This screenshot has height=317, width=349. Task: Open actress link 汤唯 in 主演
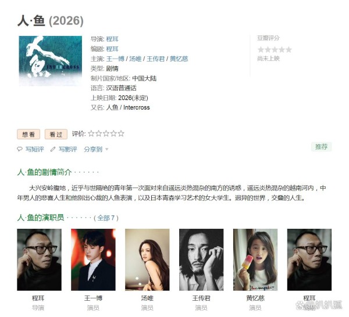pos(136,59)
